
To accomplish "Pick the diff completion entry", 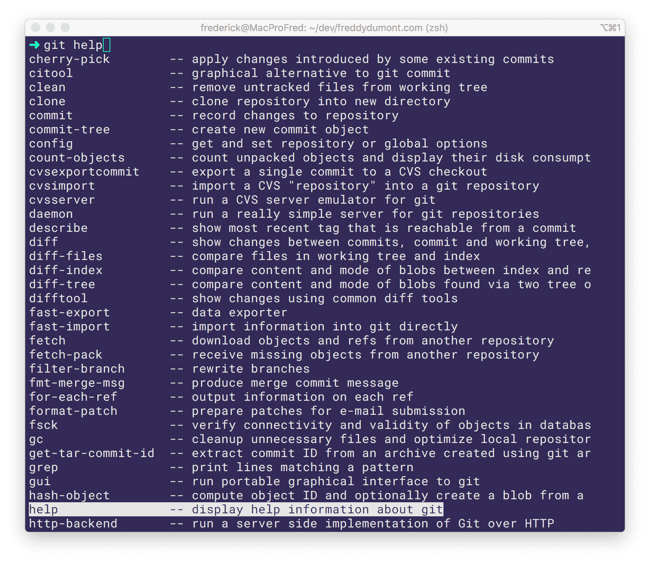I will coord(43,242).
